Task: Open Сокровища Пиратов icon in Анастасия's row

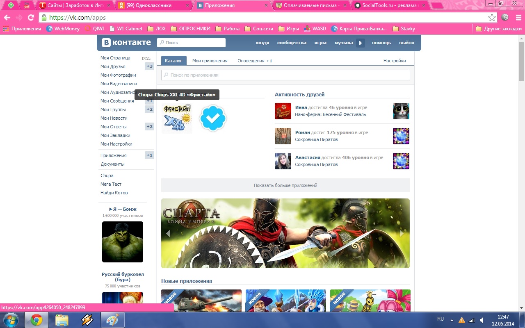Action: tap(401, 161)
